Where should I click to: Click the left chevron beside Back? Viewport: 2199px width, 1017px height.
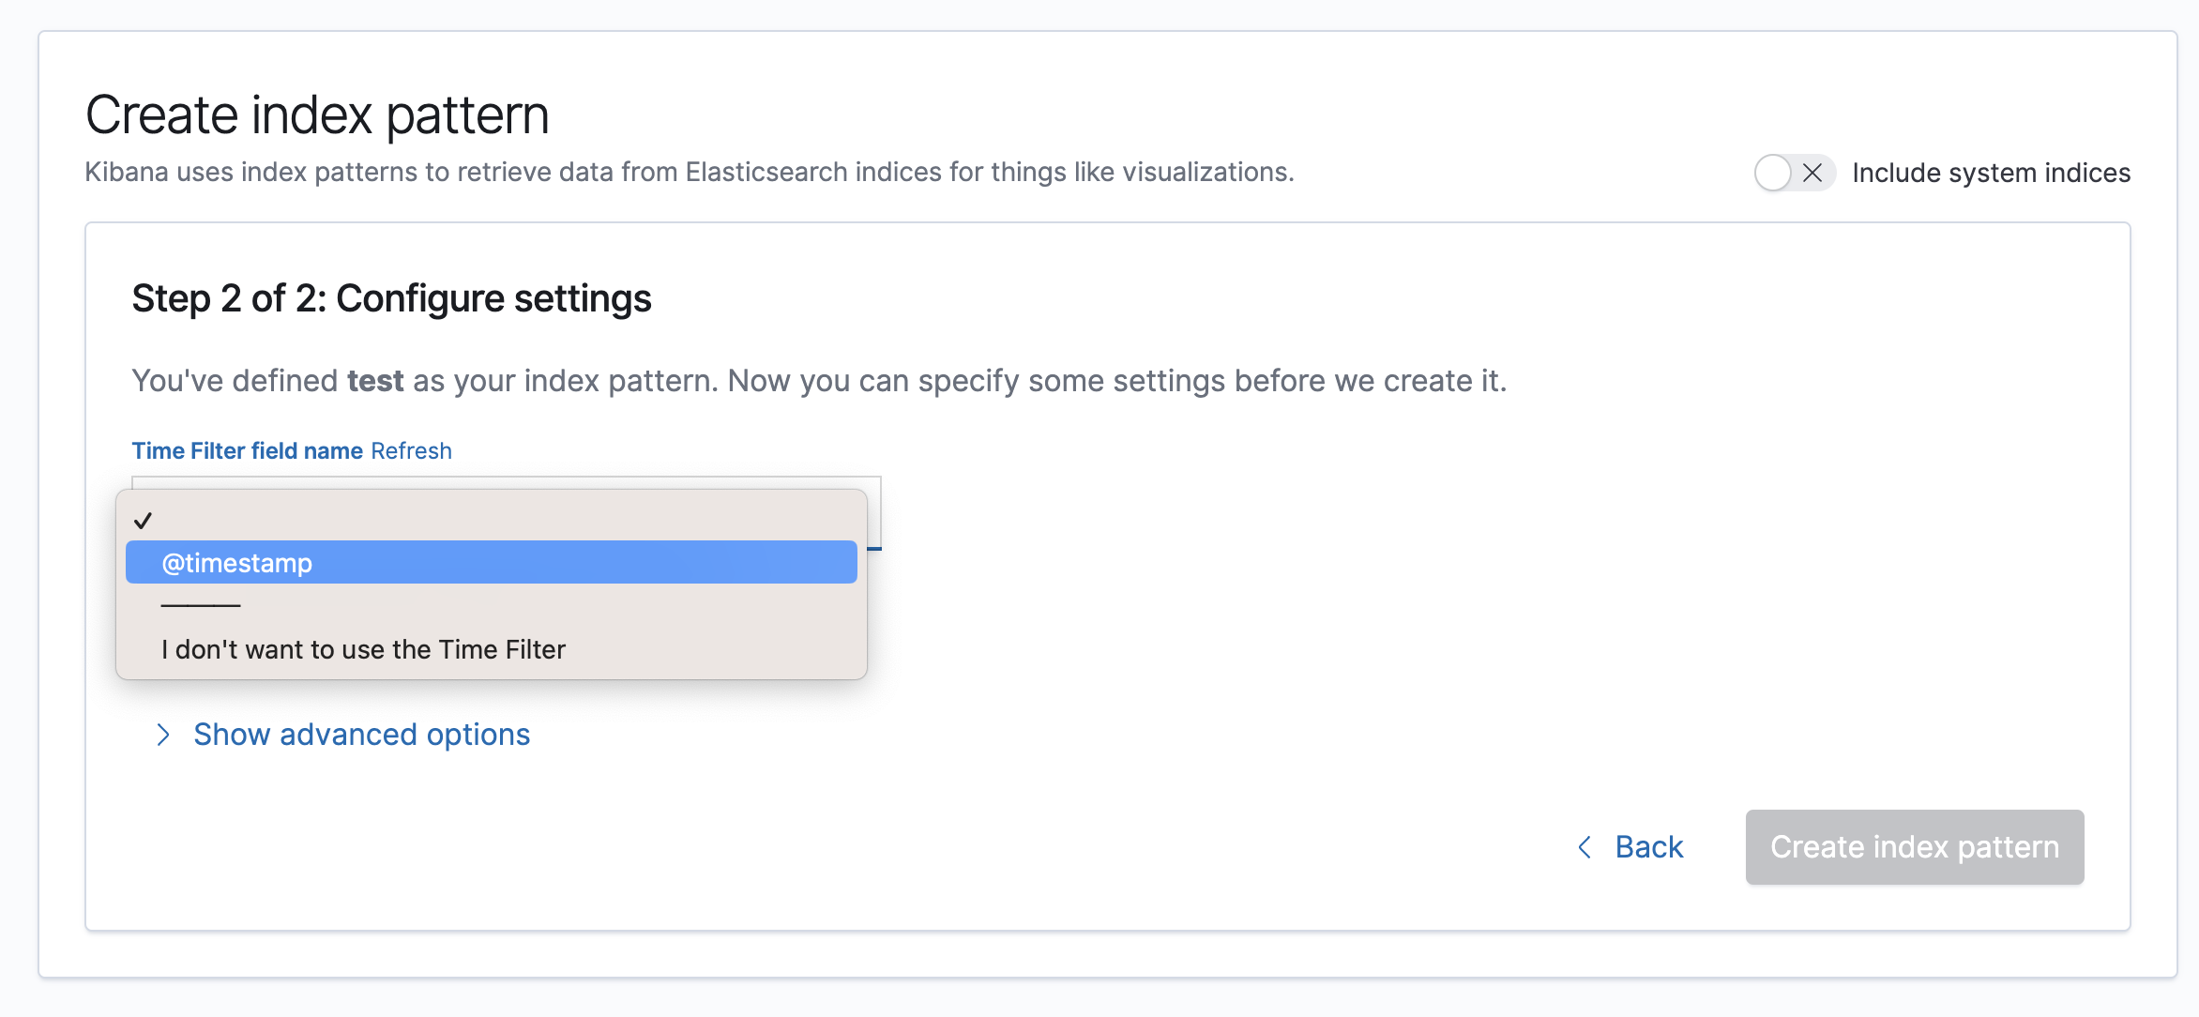[1585, 847]
